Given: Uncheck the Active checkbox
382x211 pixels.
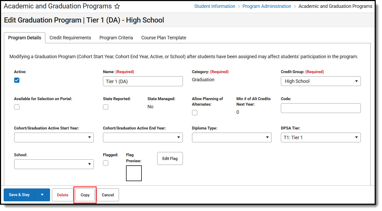Looking at the screenshot, I should 17,80.
